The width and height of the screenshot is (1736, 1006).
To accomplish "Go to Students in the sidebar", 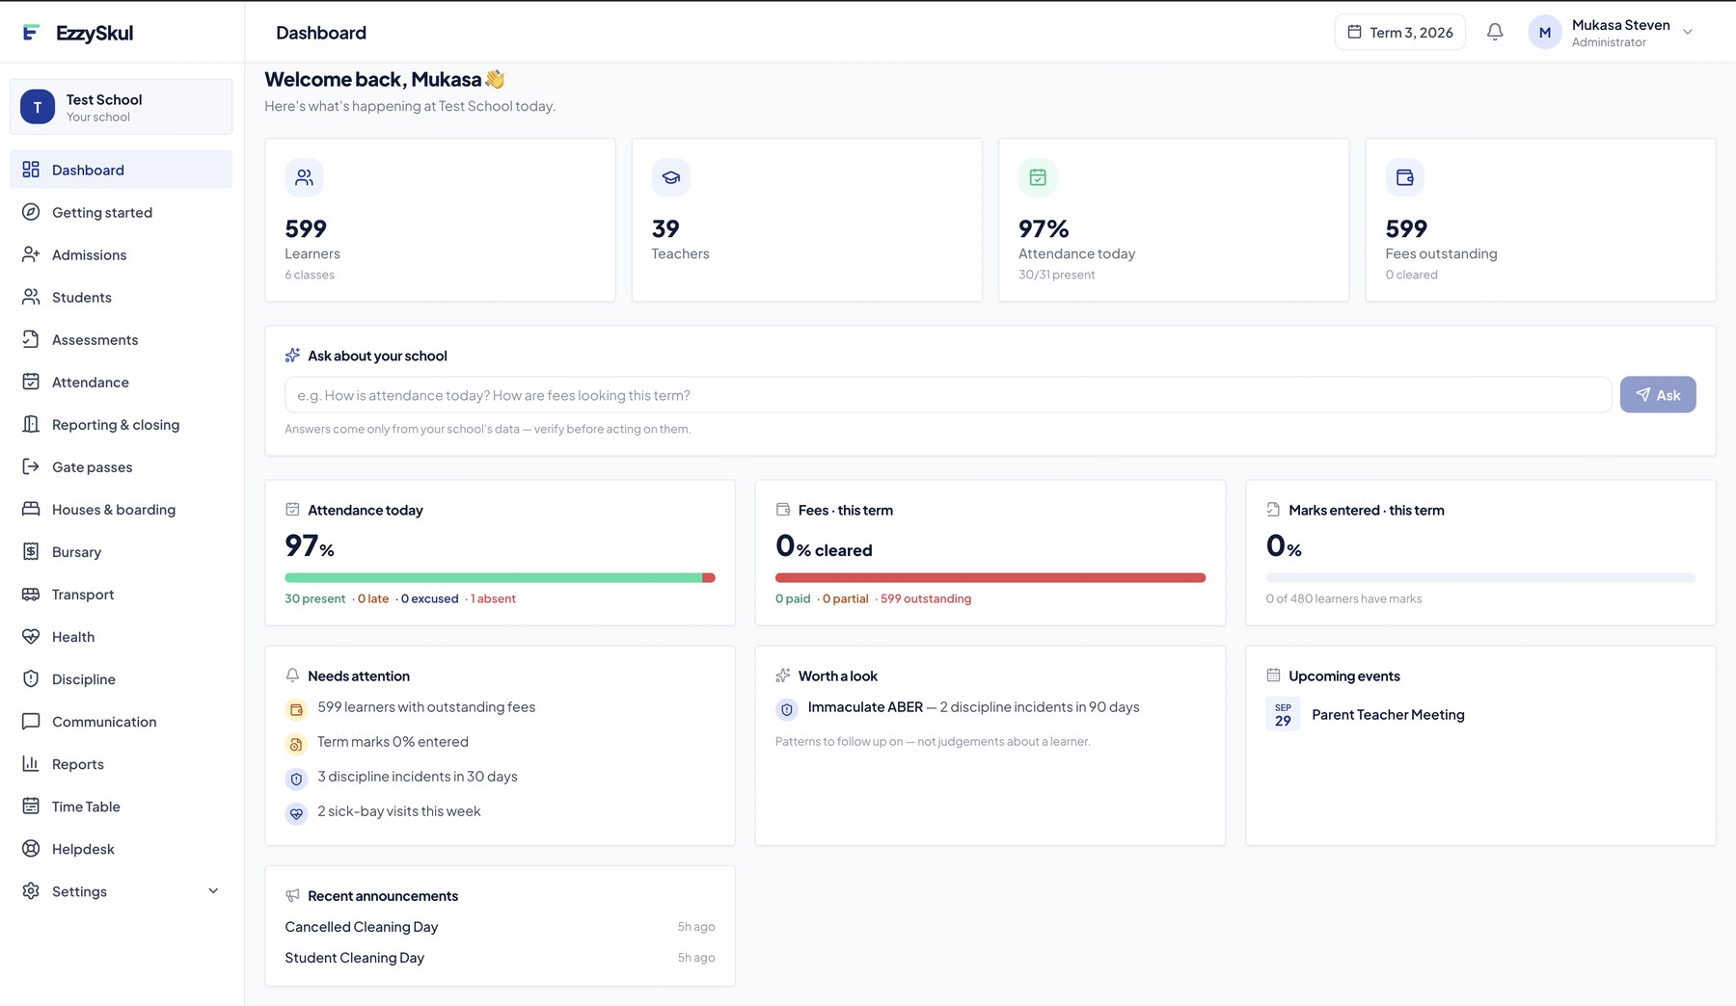I will 121,297.
